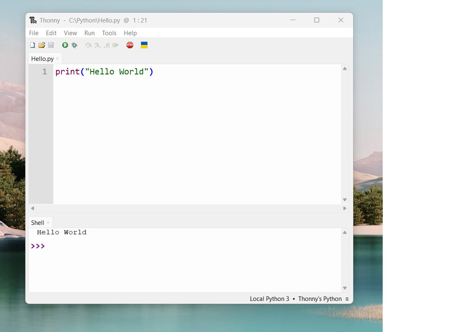
Task: Maximize the Thonny window
Action: [317, 20]
